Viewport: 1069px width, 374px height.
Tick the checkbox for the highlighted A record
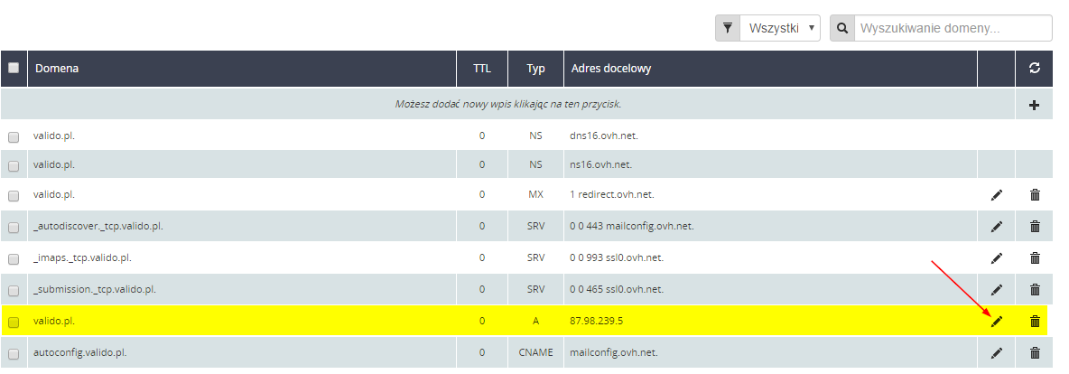(14, 323)
